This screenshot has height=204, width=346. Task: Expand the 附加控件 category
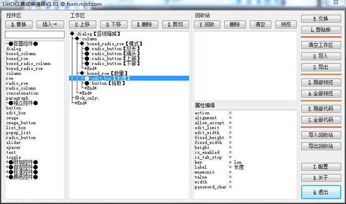pyautogui.click(x=22, y=162)
